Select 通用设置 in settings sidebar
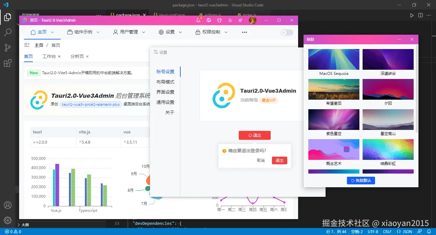Screen dimensions: 436x235 [x=165, y=102]
